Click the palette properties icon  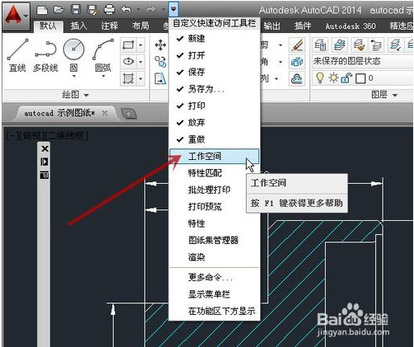pyautogui.click(x=44, y=175)
